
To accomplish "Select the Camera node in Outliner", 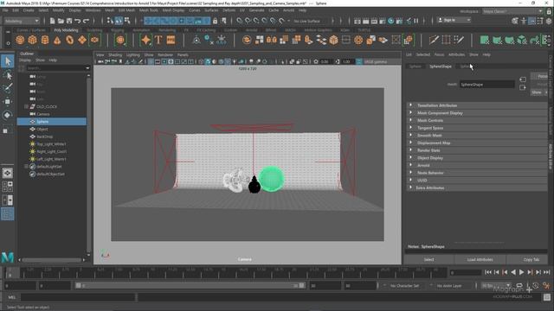I will click(x=43, y=114).
